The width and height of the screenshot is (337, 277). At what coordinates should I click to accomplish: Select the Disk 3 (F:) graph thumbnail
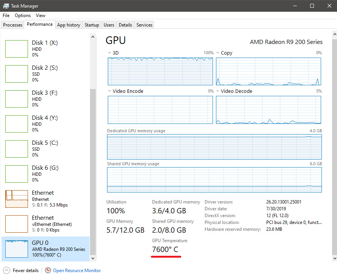(17, 99)
